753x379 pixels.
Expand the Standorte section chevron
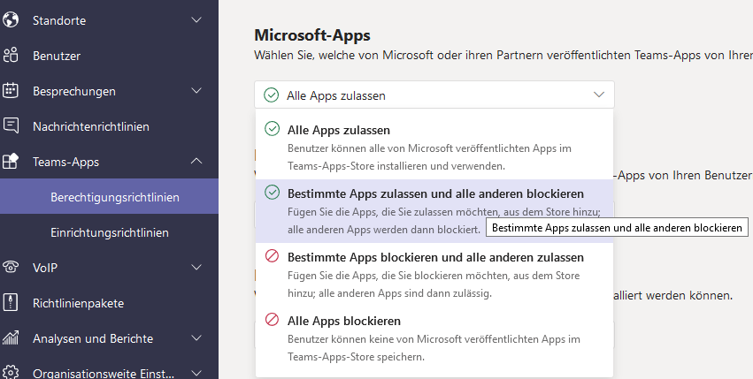coord(196,19)
